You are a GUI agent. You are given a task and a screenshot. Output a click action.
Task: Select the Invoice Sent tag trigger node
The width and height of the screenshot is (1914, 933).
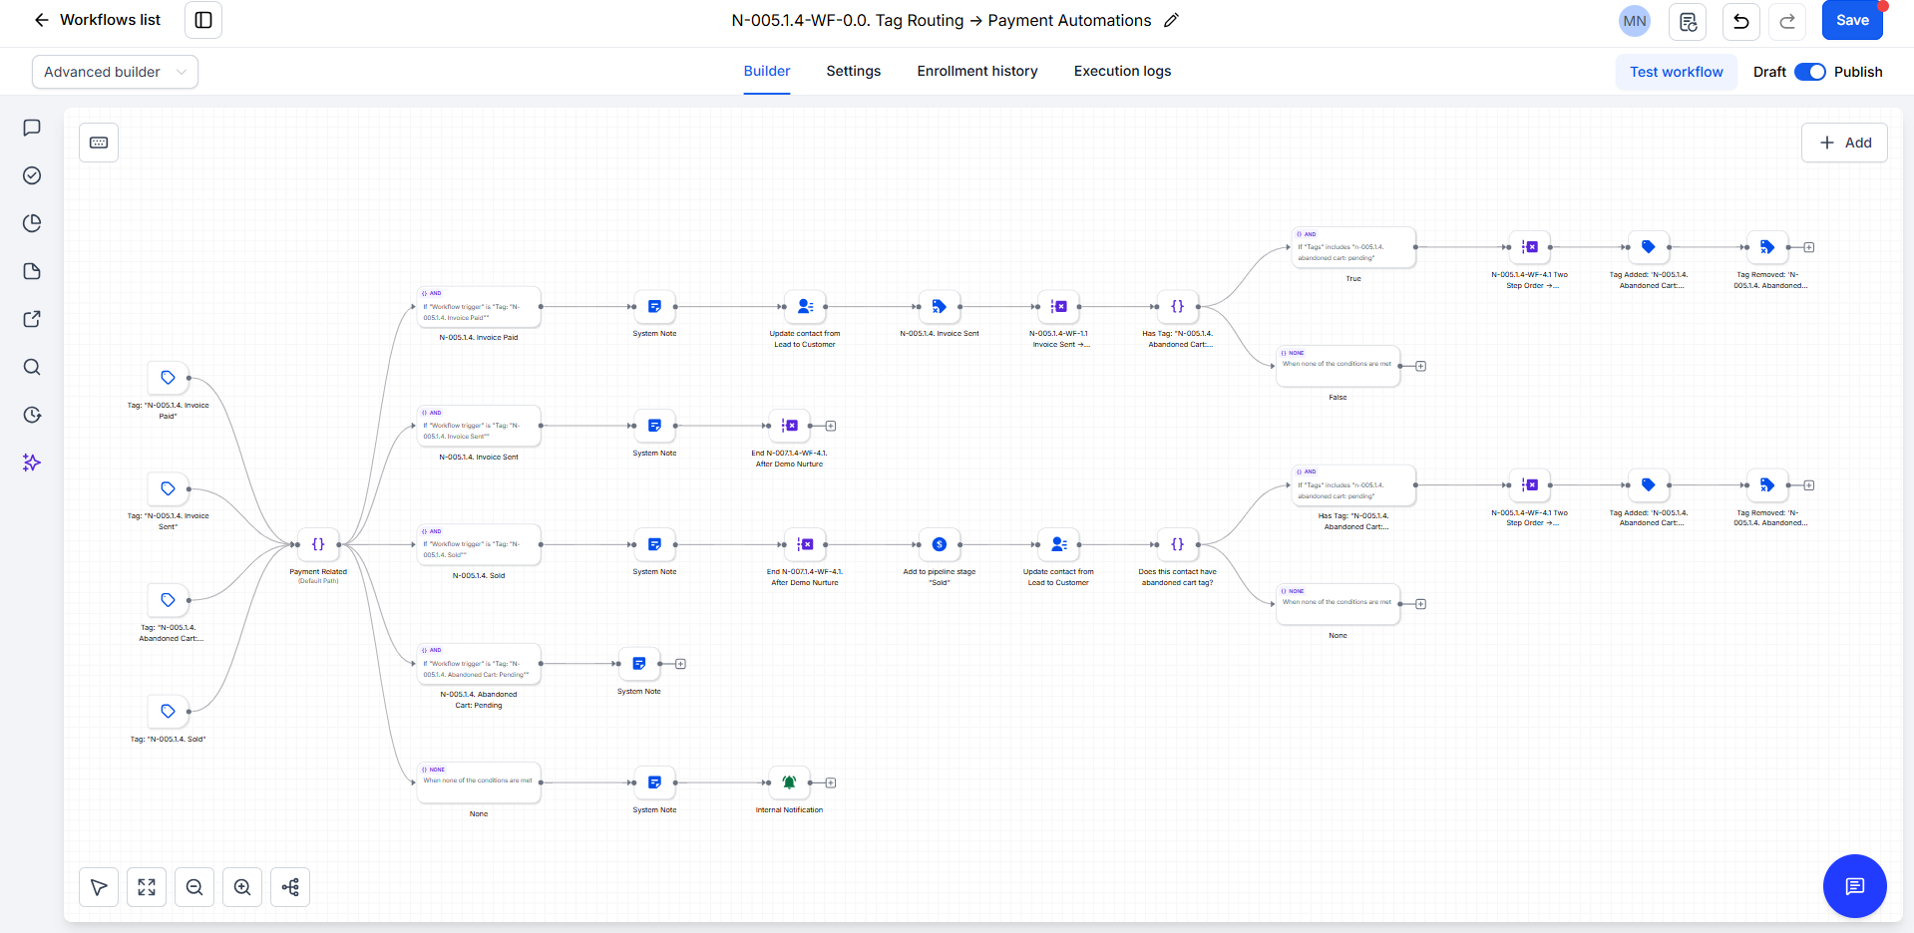[x=168, y=488]
